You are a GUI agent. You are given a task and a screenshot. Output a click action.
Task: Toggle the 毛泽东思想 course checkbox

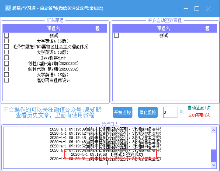[x=6, y=47]
